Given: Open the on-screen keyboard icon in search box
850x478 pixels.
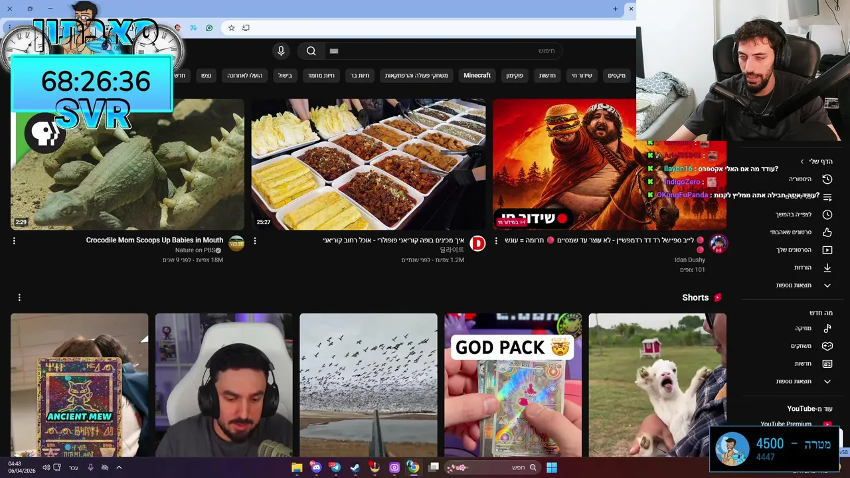Looking at the screenshot, I should [x=334, y=51].
